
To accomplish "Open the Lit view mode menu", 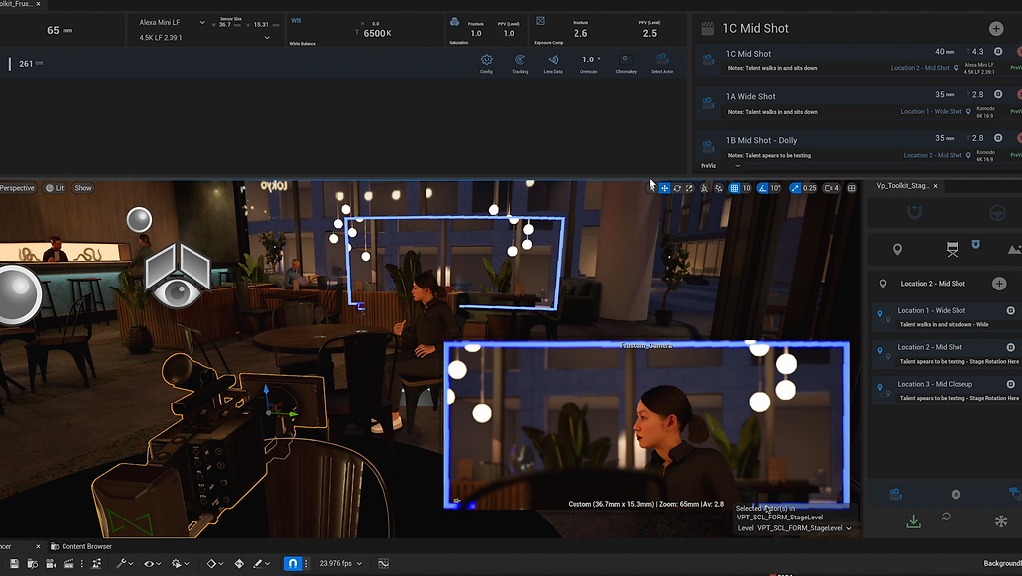I will (55, 188).
